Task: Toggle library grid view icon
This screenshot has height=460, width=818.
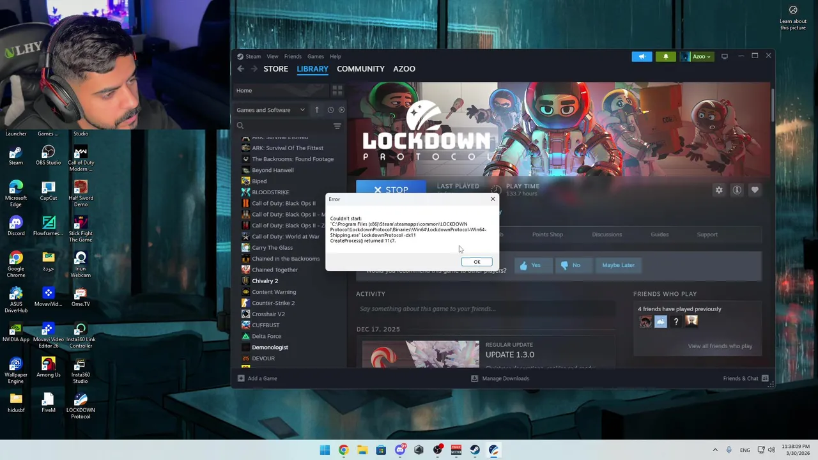Action: tap(337, 91)
